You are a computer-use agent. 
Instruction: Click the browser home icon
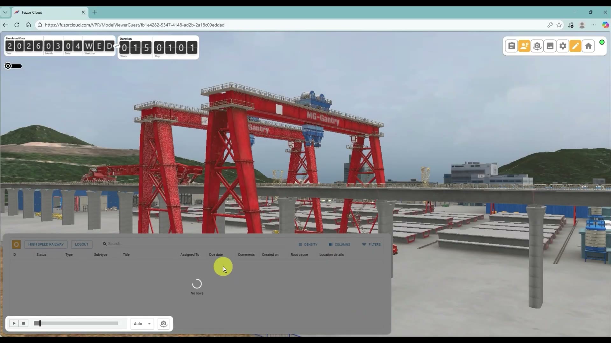(x=28, y=25)
